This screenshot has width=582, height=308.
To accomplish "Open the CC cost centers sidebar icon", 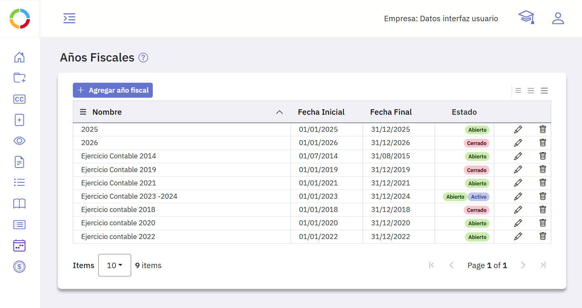I will click(x=20, y=99).
